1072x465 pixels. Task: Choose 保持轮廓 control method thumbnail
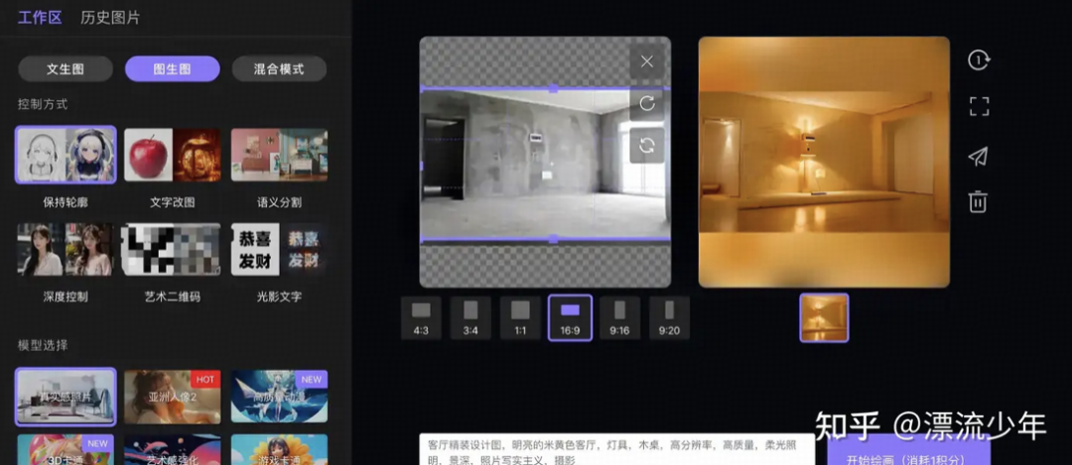[x=66, y=155]
